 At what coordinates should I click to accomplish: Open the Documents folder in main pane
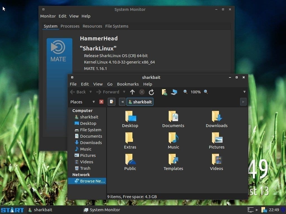(173, 119)
